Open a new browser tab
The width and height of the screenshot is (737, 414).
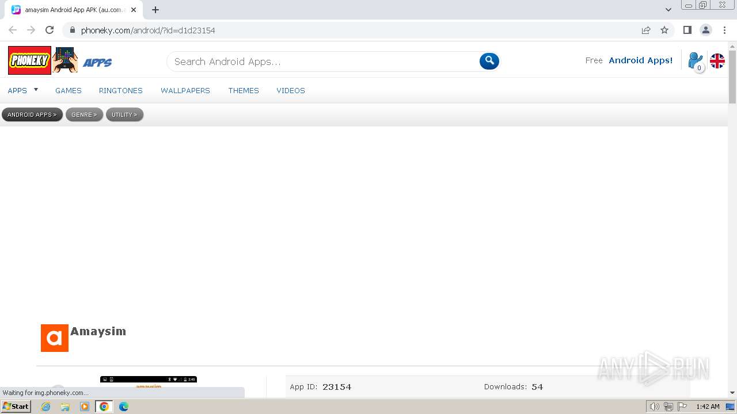pyautogui.click(x=155, y=10)
